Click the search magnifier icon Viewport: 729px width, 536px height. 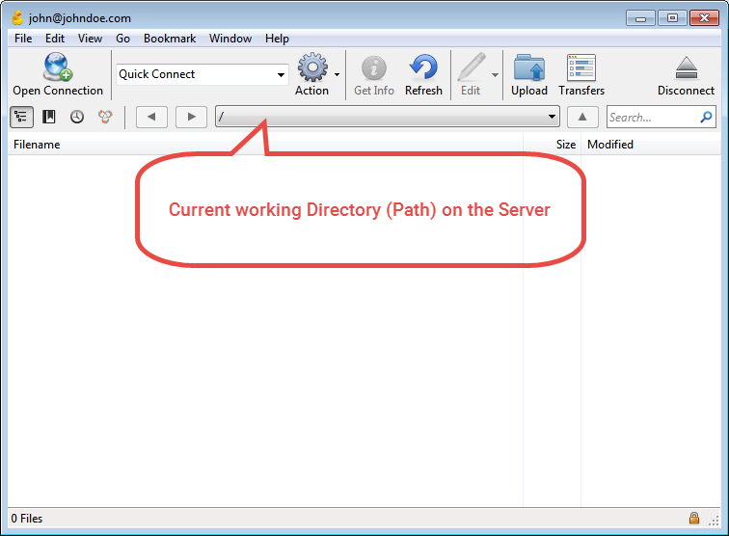click(706, 117)
